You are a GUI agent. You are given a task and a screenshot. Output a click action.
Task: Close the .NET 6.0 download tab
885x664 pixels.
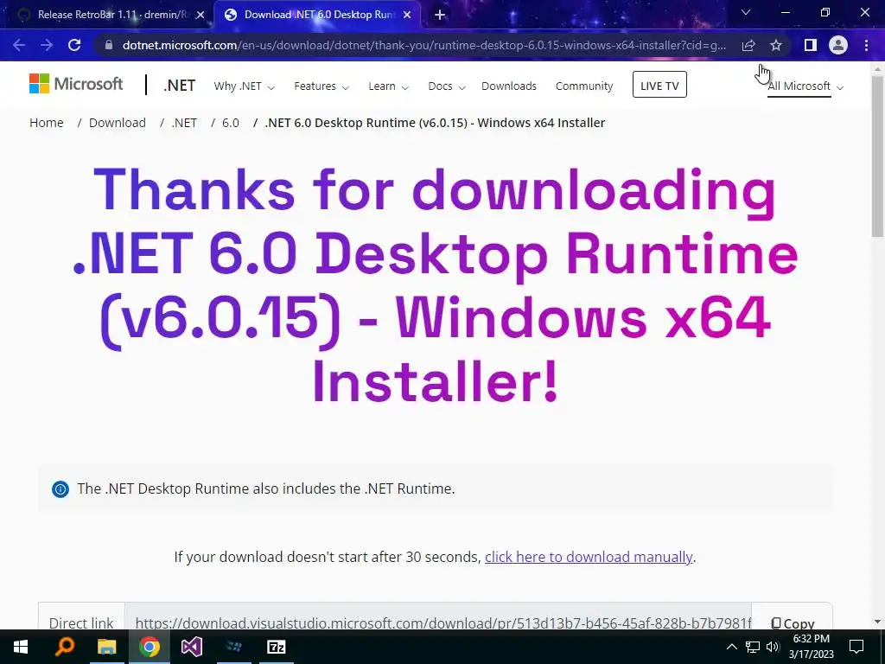(x=407, y=16)
